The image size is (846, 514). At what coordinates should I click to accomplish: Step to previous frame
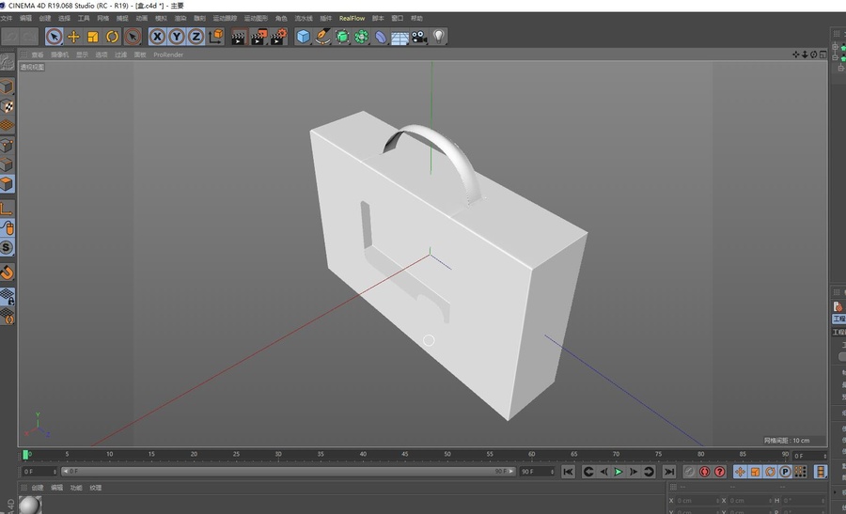tap(603, 472)
